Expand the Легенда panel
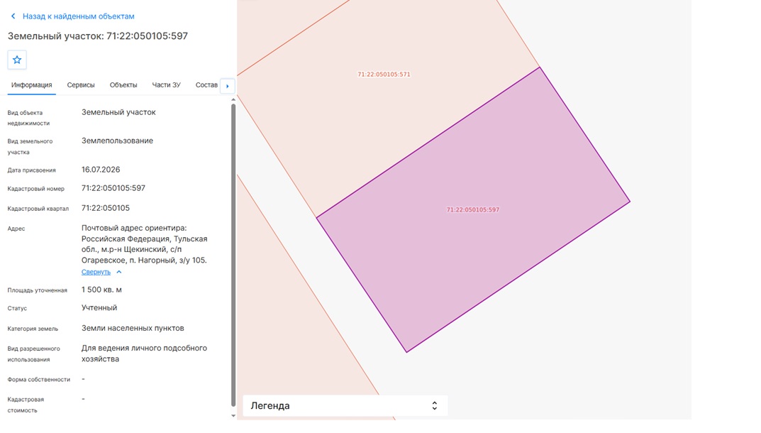This screenshot has width=761, height=433. click(345, 406)
